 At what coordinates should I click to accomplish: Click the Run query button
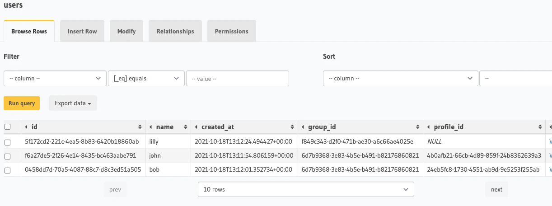click(x=22, y=103)
